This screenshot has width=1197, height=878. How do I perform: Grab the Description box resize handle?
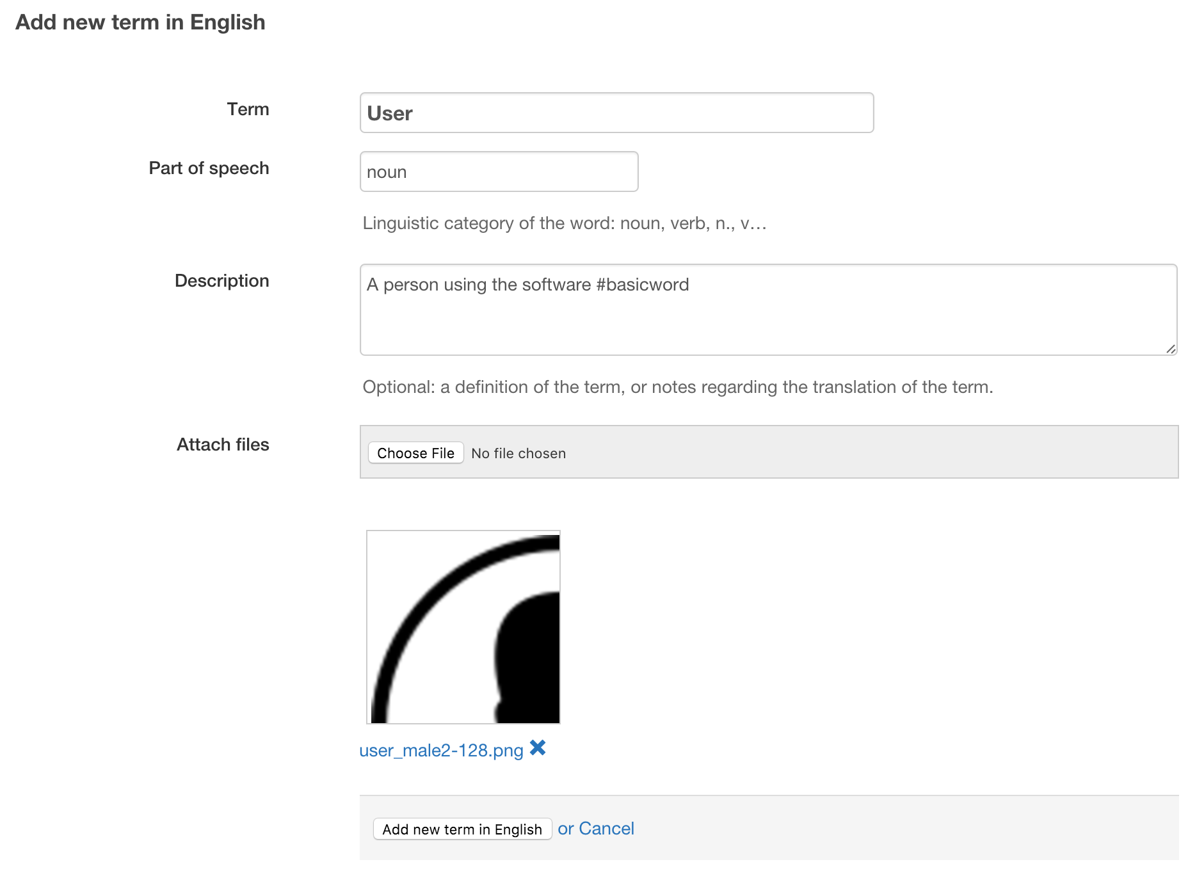pyautogui.click(x=1170, y=349)
